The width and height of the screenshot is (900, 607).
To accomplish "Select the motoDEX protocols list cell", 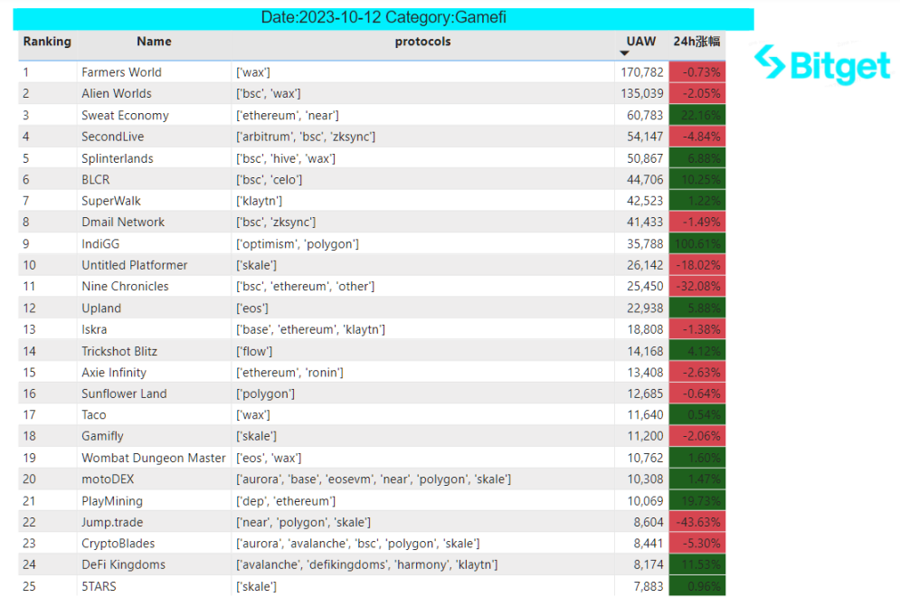I will tap(374, 479).
